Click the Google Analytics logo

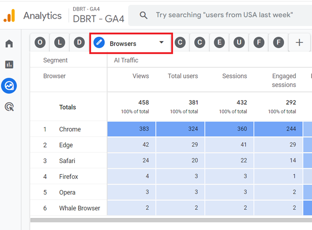(x=9, y=16)
